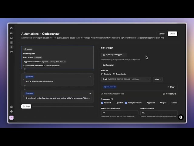Viewport: 194px width, 146px height.
Task: Open the documents icon near sidebar bottom
Action: [x=12, y=107]
